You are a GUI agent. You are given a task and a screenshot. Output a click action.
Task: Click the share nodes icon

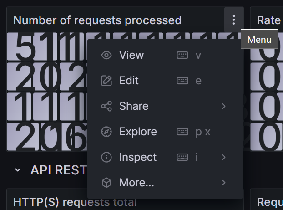(x=106, y=106)
